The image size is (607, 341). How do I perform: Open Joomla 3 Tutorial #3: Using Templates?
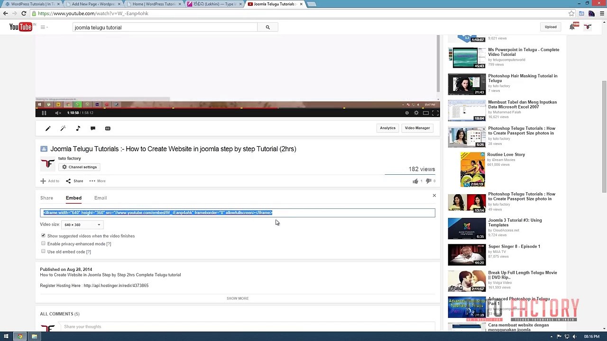coord(515,223)
